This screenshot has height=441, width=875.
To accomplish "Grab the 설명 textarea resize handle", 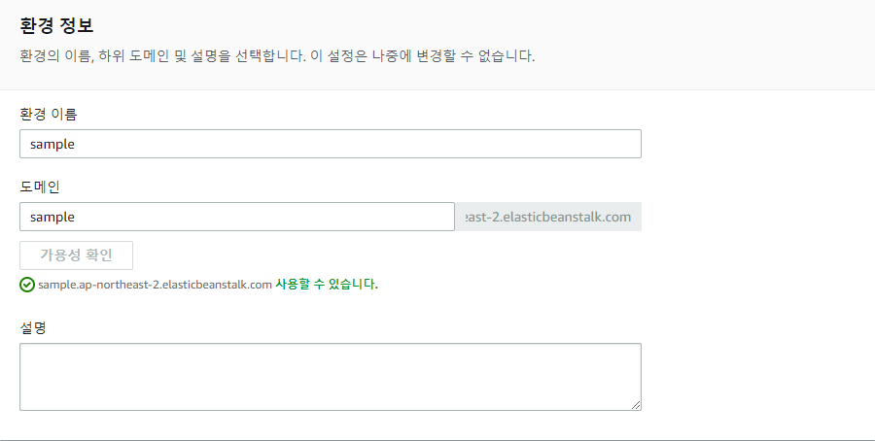I will point(636,405).
